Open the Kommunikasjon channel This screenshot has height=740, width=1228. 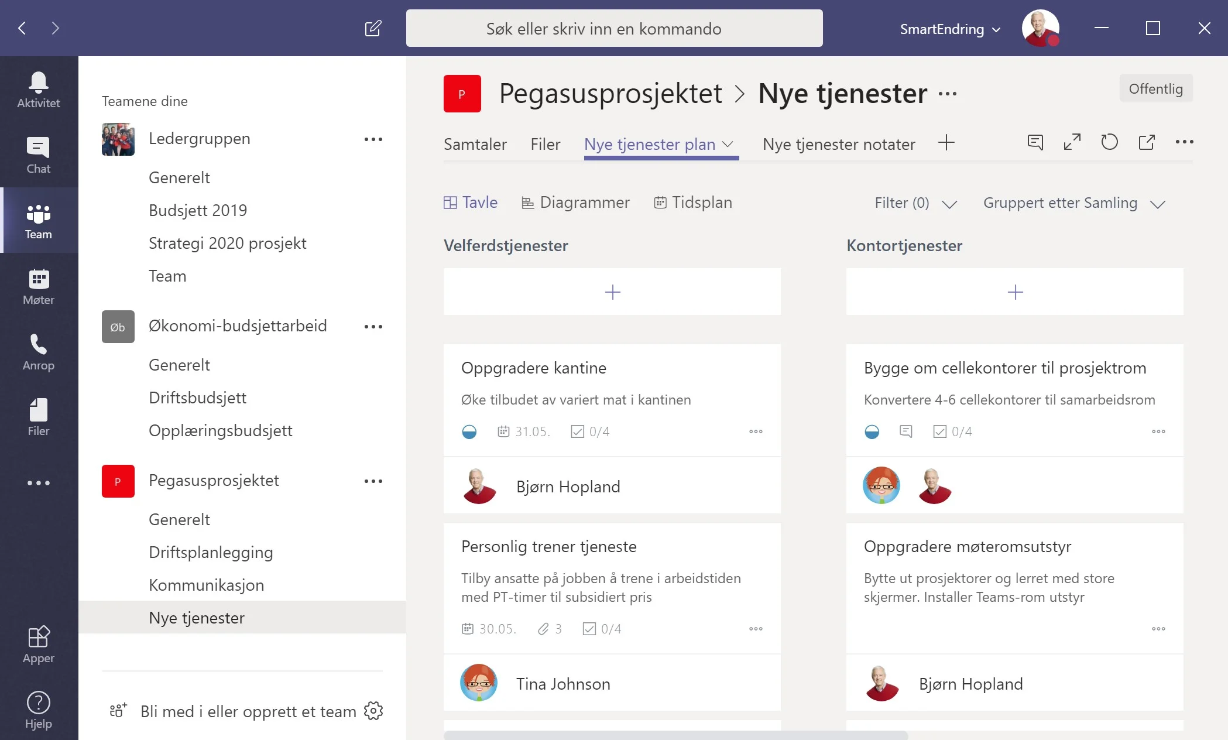206,585
